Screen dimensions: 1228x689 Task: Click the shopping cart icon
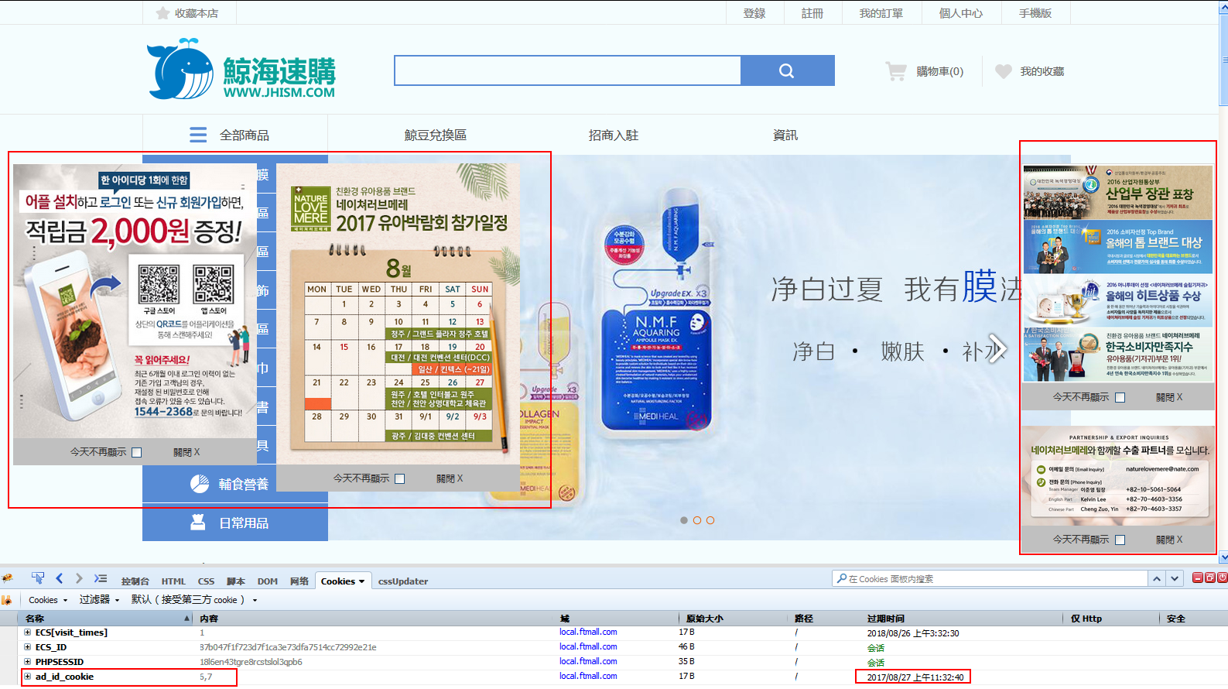[x=895, y=71]
